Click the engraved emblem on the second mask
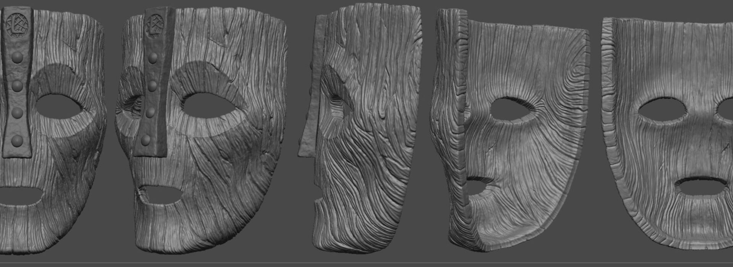Viewport: 733px width, 267px height. 155,24
